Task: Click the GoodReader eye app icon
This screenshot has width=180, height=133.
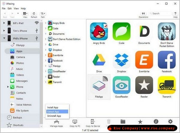Action: point(121,85)
